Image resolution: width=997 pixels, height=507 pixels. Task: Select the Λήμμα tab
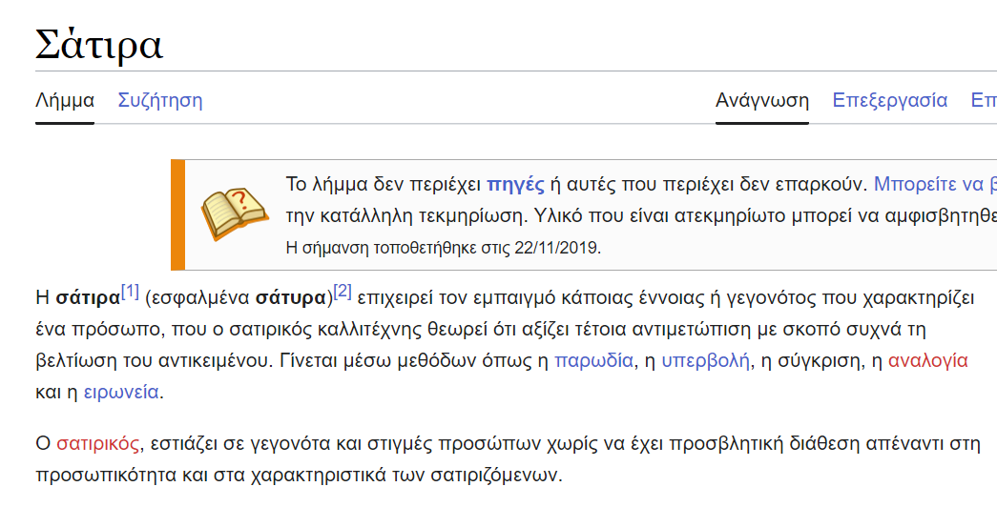pos(65,100)
